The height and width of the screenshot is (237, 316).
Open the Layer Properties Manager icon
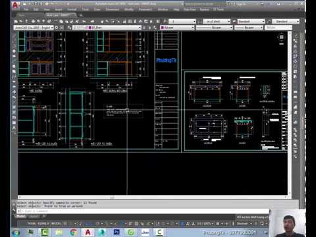70,28
